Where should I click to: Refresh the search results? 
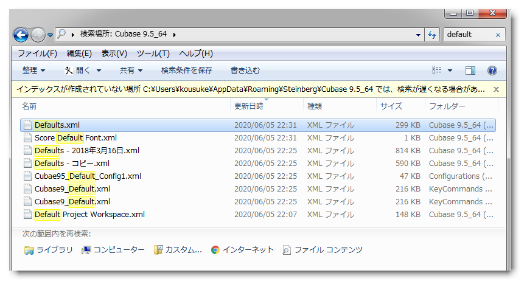[432, 35]
